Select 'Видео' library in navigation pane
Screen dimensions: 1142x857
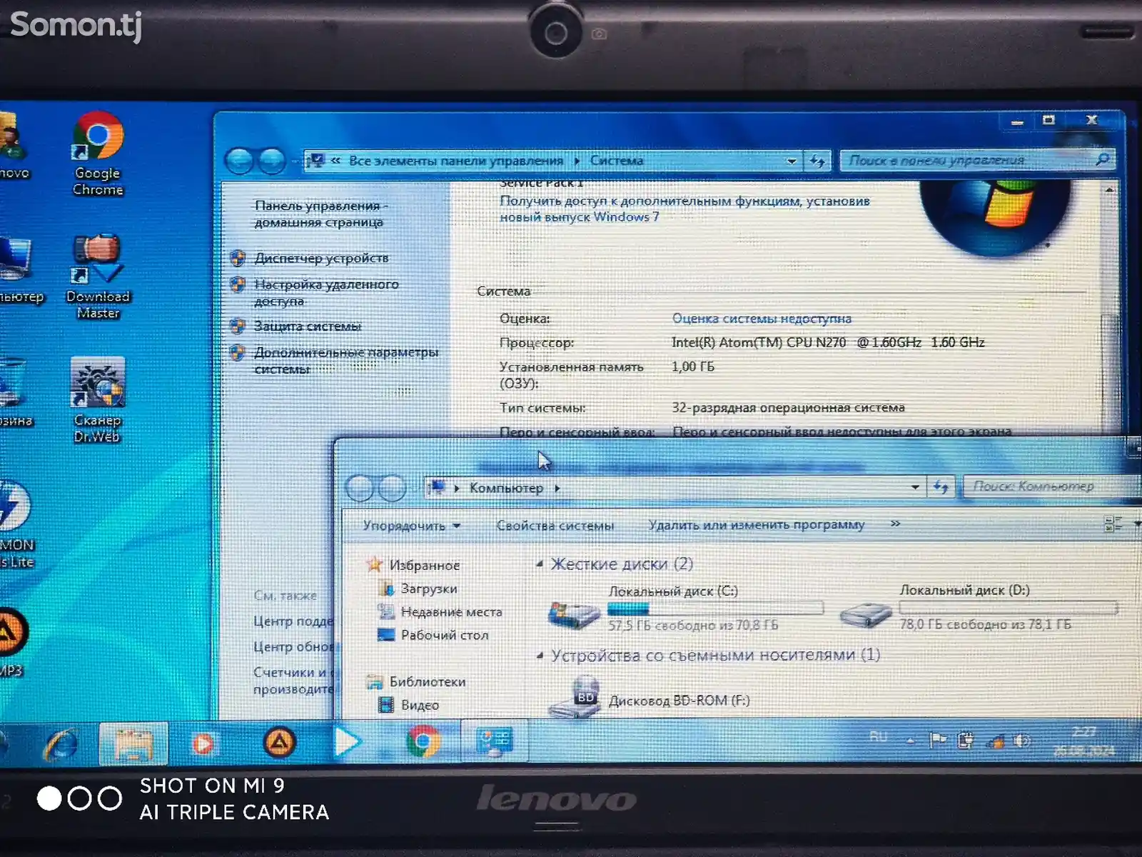(x=420, y=705)
